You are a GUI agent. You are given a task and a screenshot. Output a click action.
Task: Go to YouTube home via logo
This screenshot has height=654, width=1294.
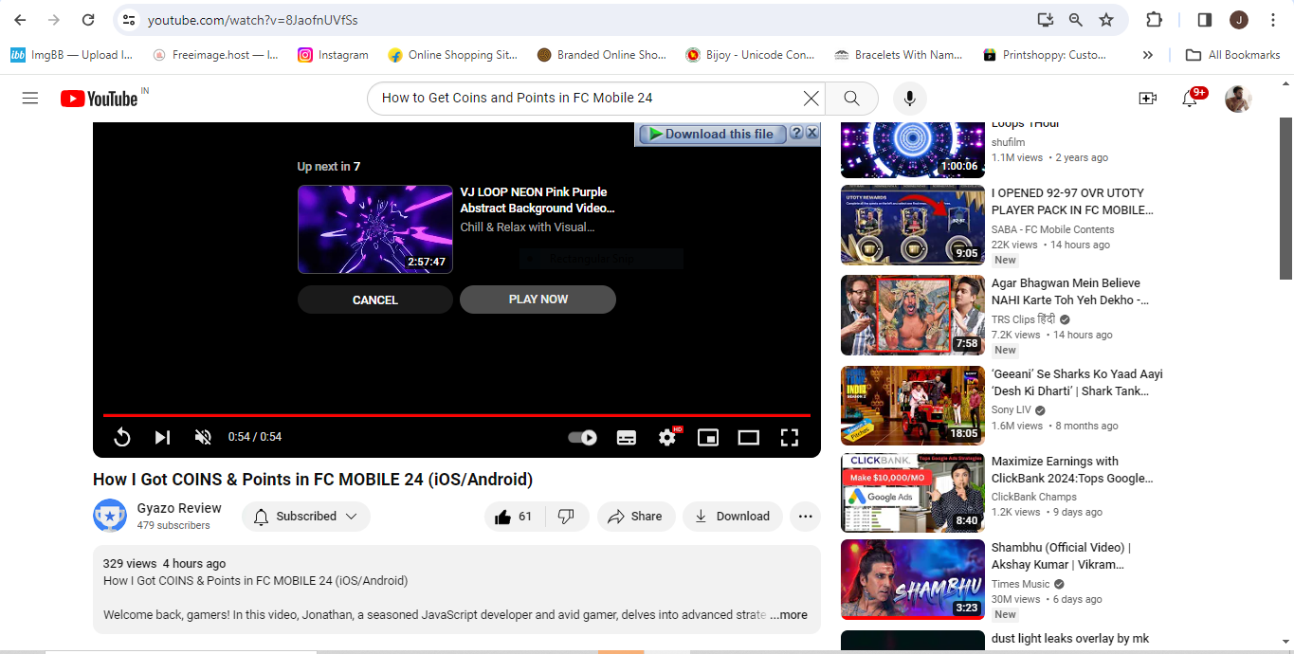tap(100, 98)
